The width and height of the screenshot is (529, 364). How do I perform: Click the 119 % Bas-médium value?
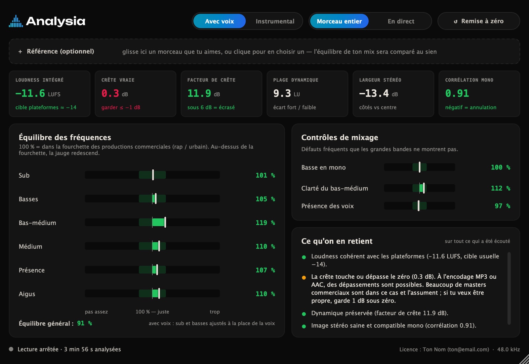[265, 223]
